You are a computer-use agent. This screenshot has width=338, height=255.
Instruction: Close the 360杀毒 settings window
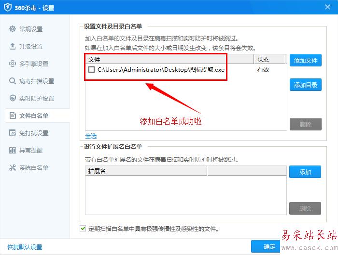pyautogui.click(x=327, y=7)
